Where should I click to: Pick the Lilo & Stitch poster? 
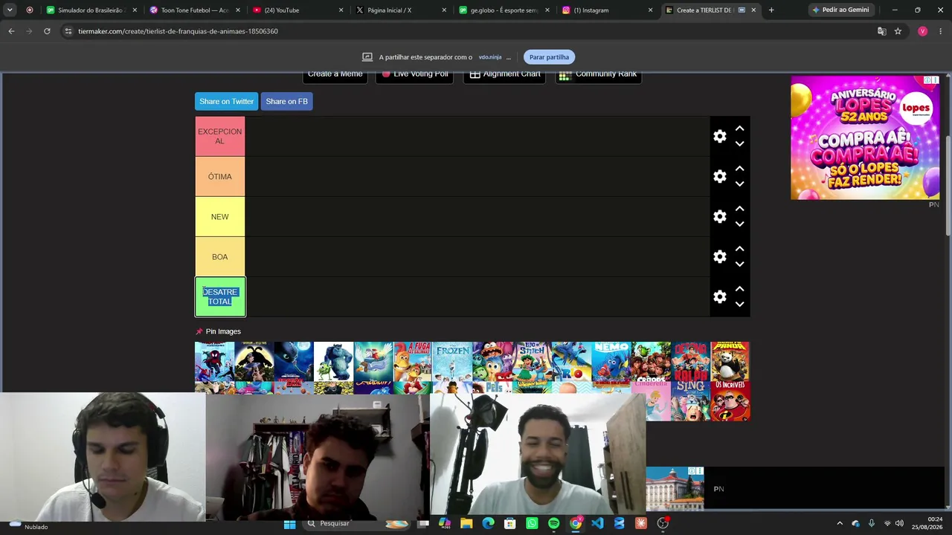click(532, 361)
